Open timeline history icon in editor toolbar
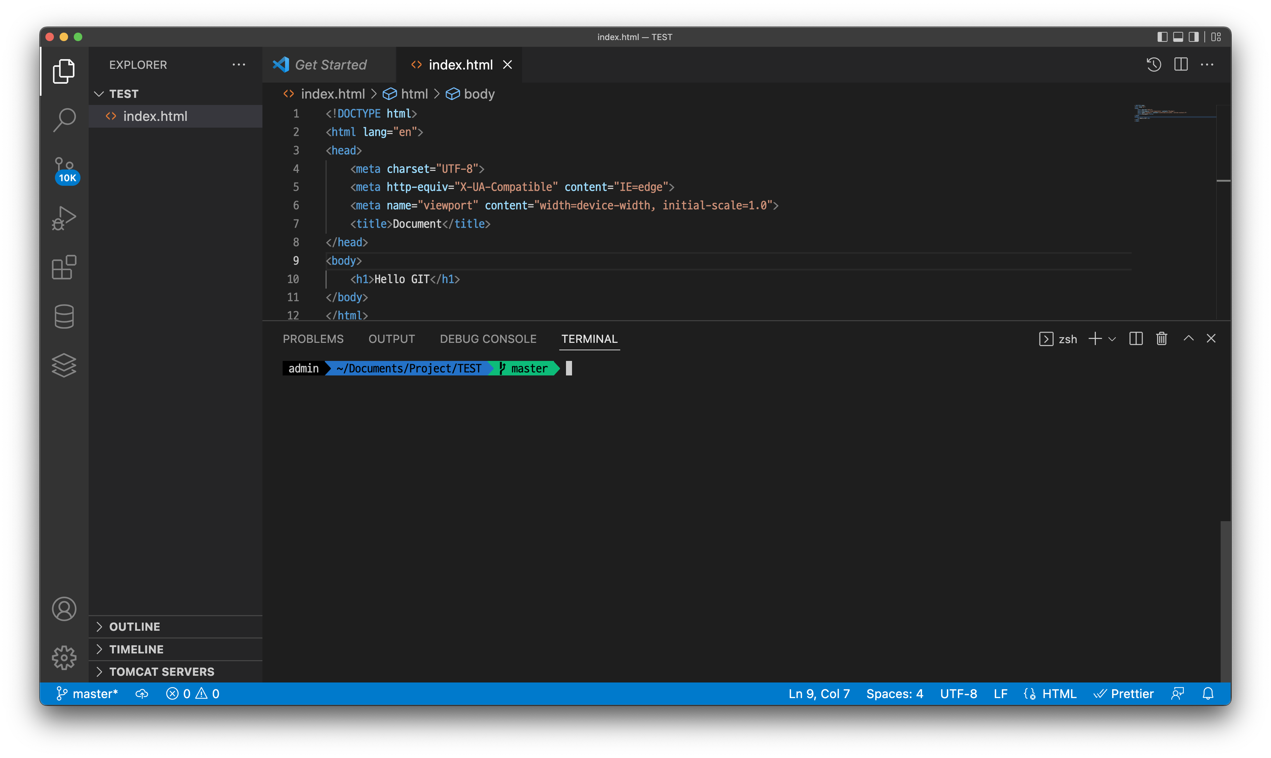 click(x=1154, y=65)
